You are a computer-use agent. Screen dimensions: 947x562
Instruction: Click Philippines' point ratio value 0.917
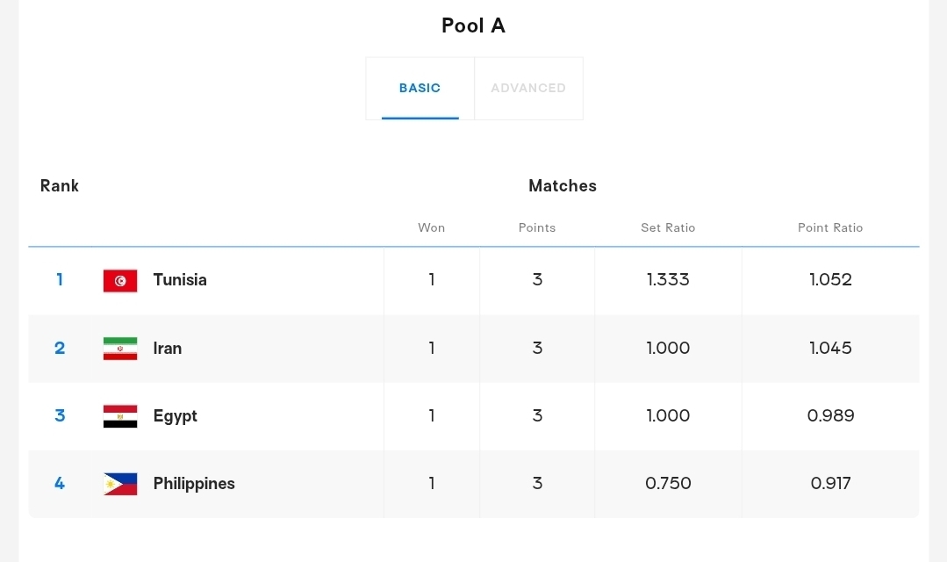coord(830,484)
